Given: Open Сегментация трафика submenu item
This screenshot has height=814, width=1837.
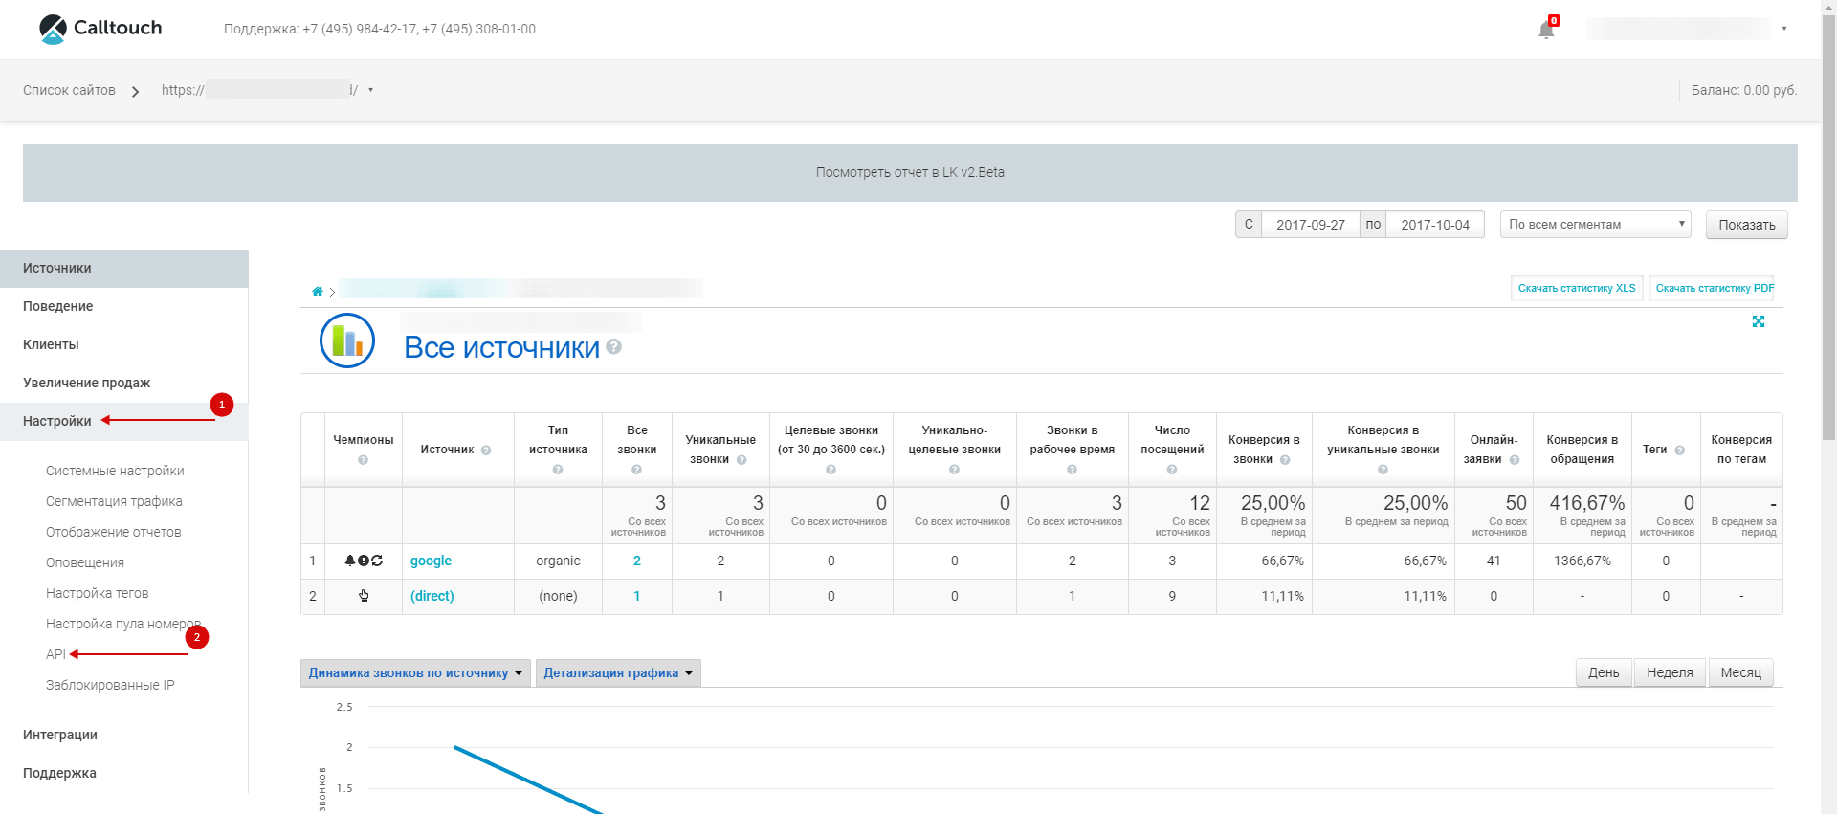Looking at the screenshot, I should (114, 502).
